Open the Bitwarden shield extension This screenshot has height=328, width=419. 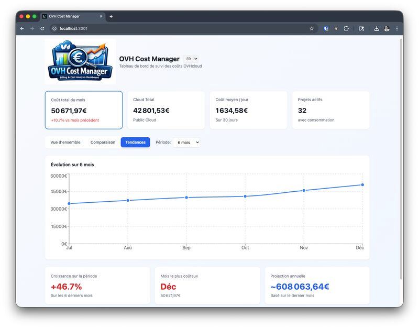326,29
